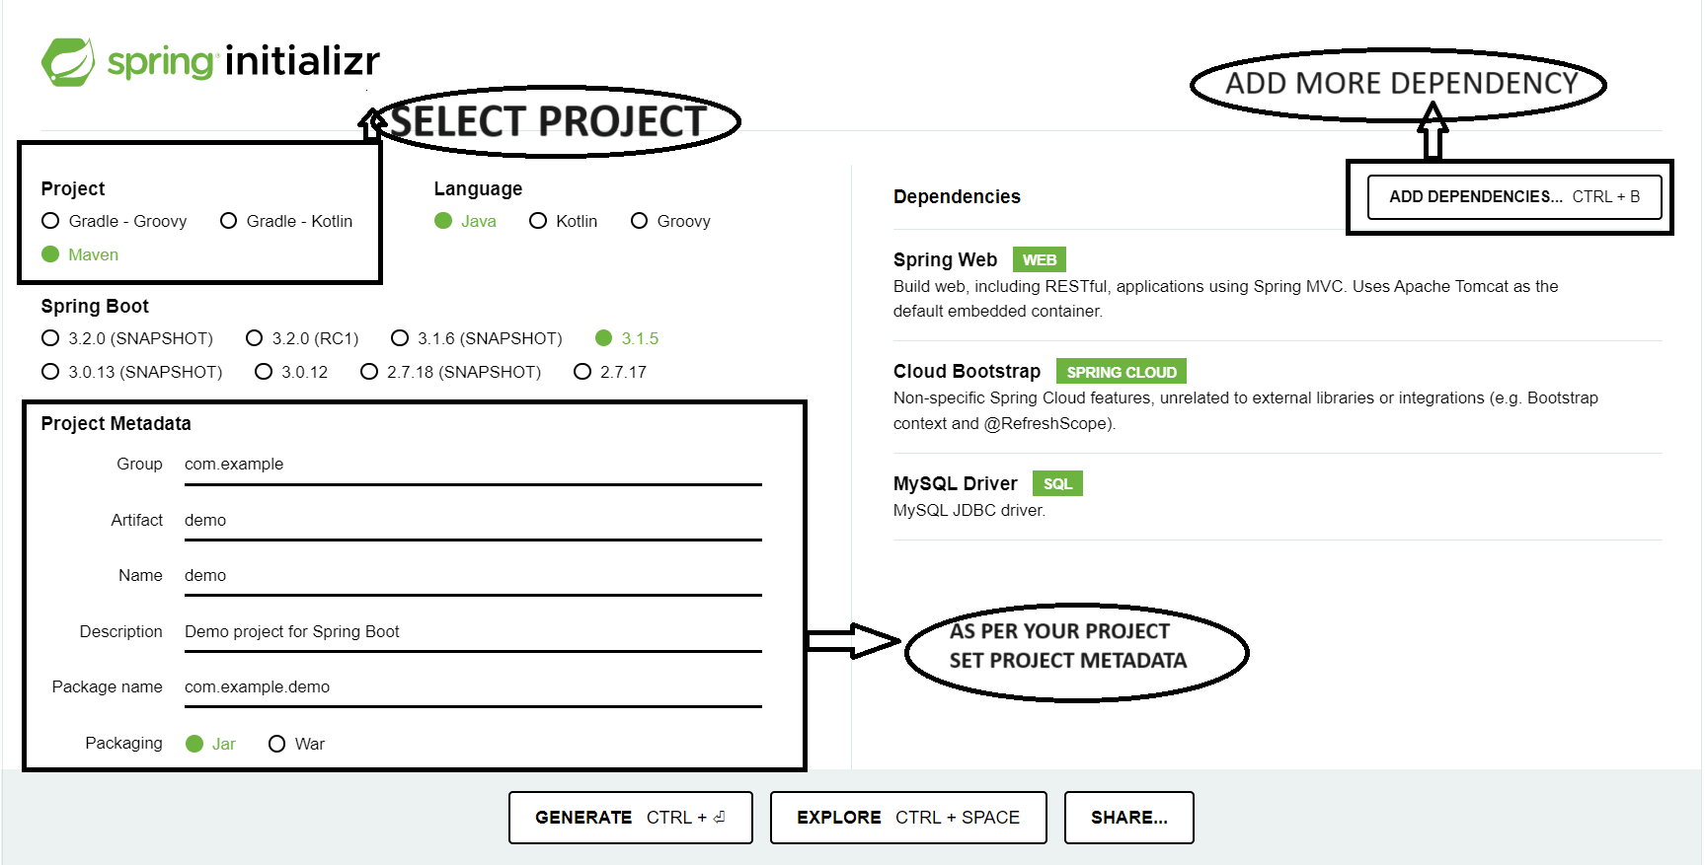Select Spring Boot 3.2.0 (SNAPSHOT) version
Screen dimensions: 1705x865
(51, 338)
